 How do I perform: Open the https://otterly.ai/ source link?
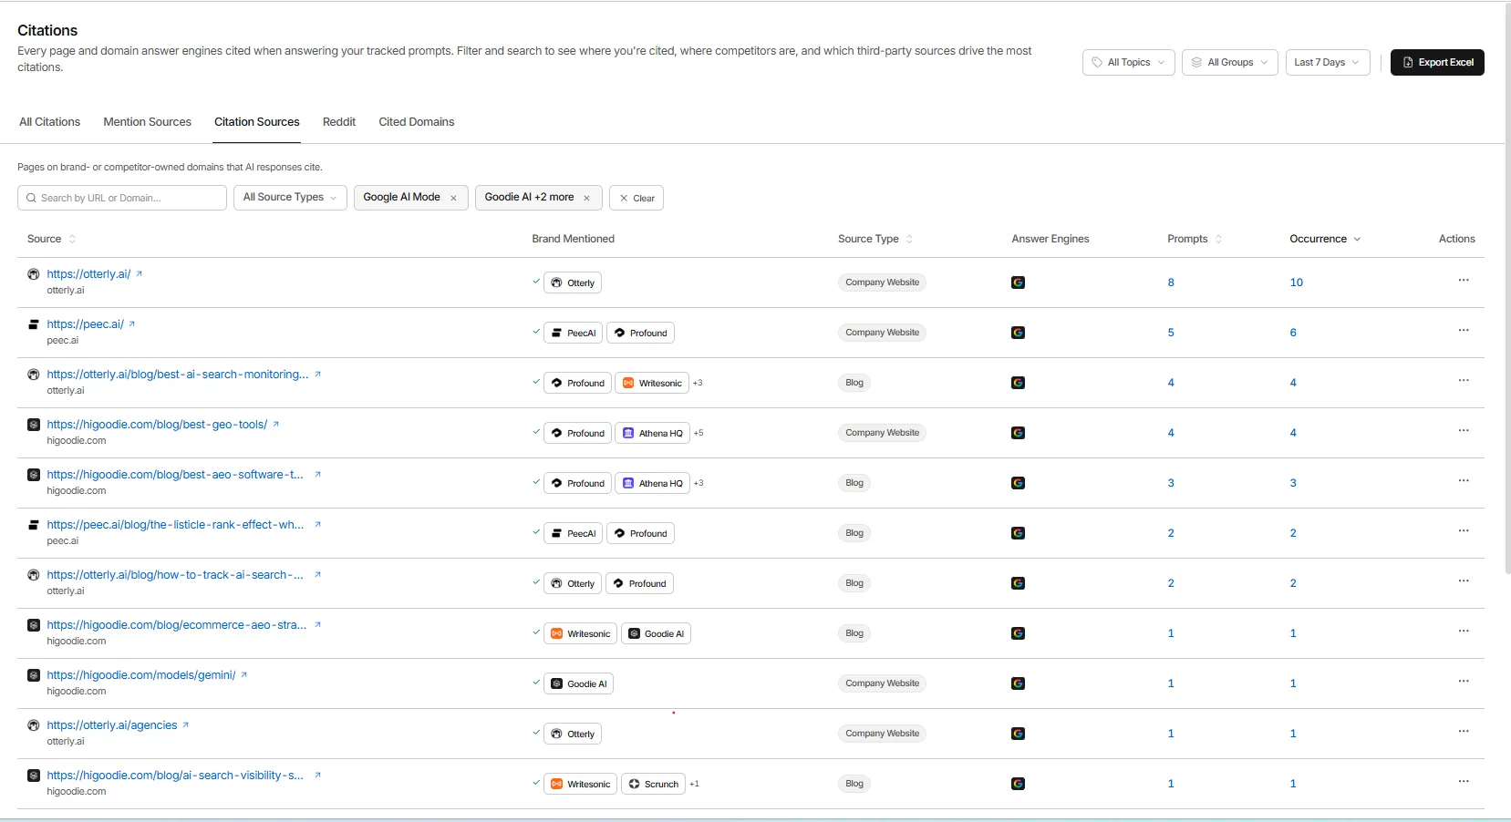point(88,273)
